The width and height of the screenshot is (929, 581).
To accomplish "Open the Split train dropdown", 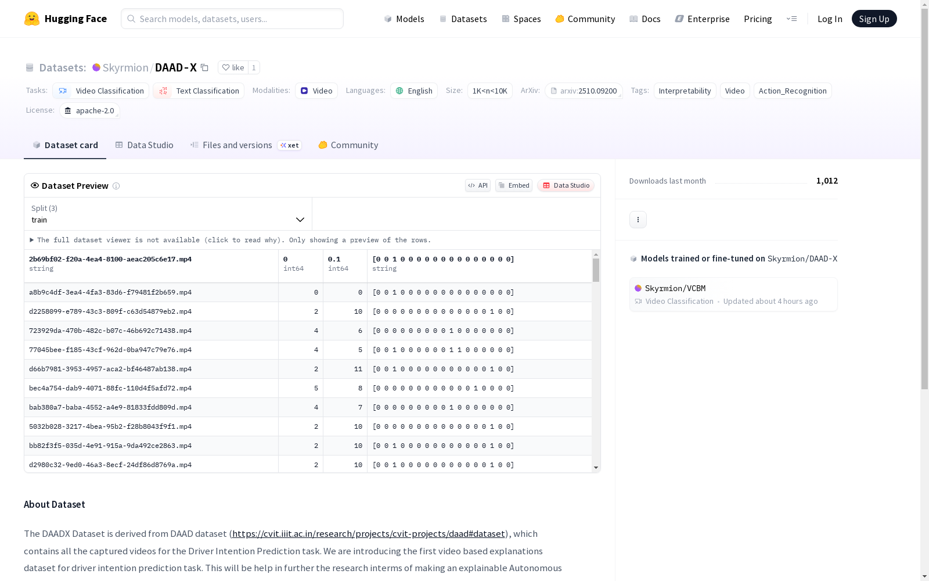I will 168,214.
